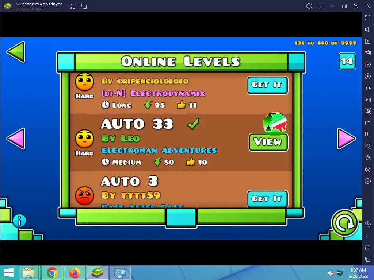The image size is (374, 280).
Task: Open the keyboard controls icon in sidebar
Action: [x=368, y=53]
